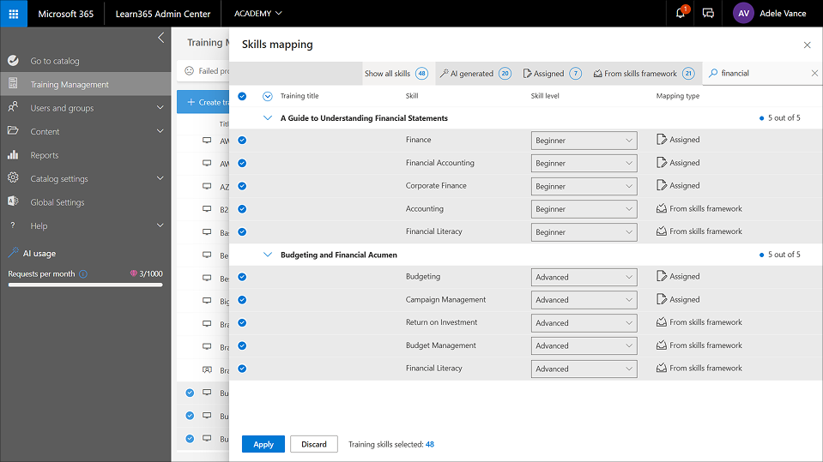Uncheck the Budgeting skill checkbox
This screenshot has height=462, width=823.
242,277
